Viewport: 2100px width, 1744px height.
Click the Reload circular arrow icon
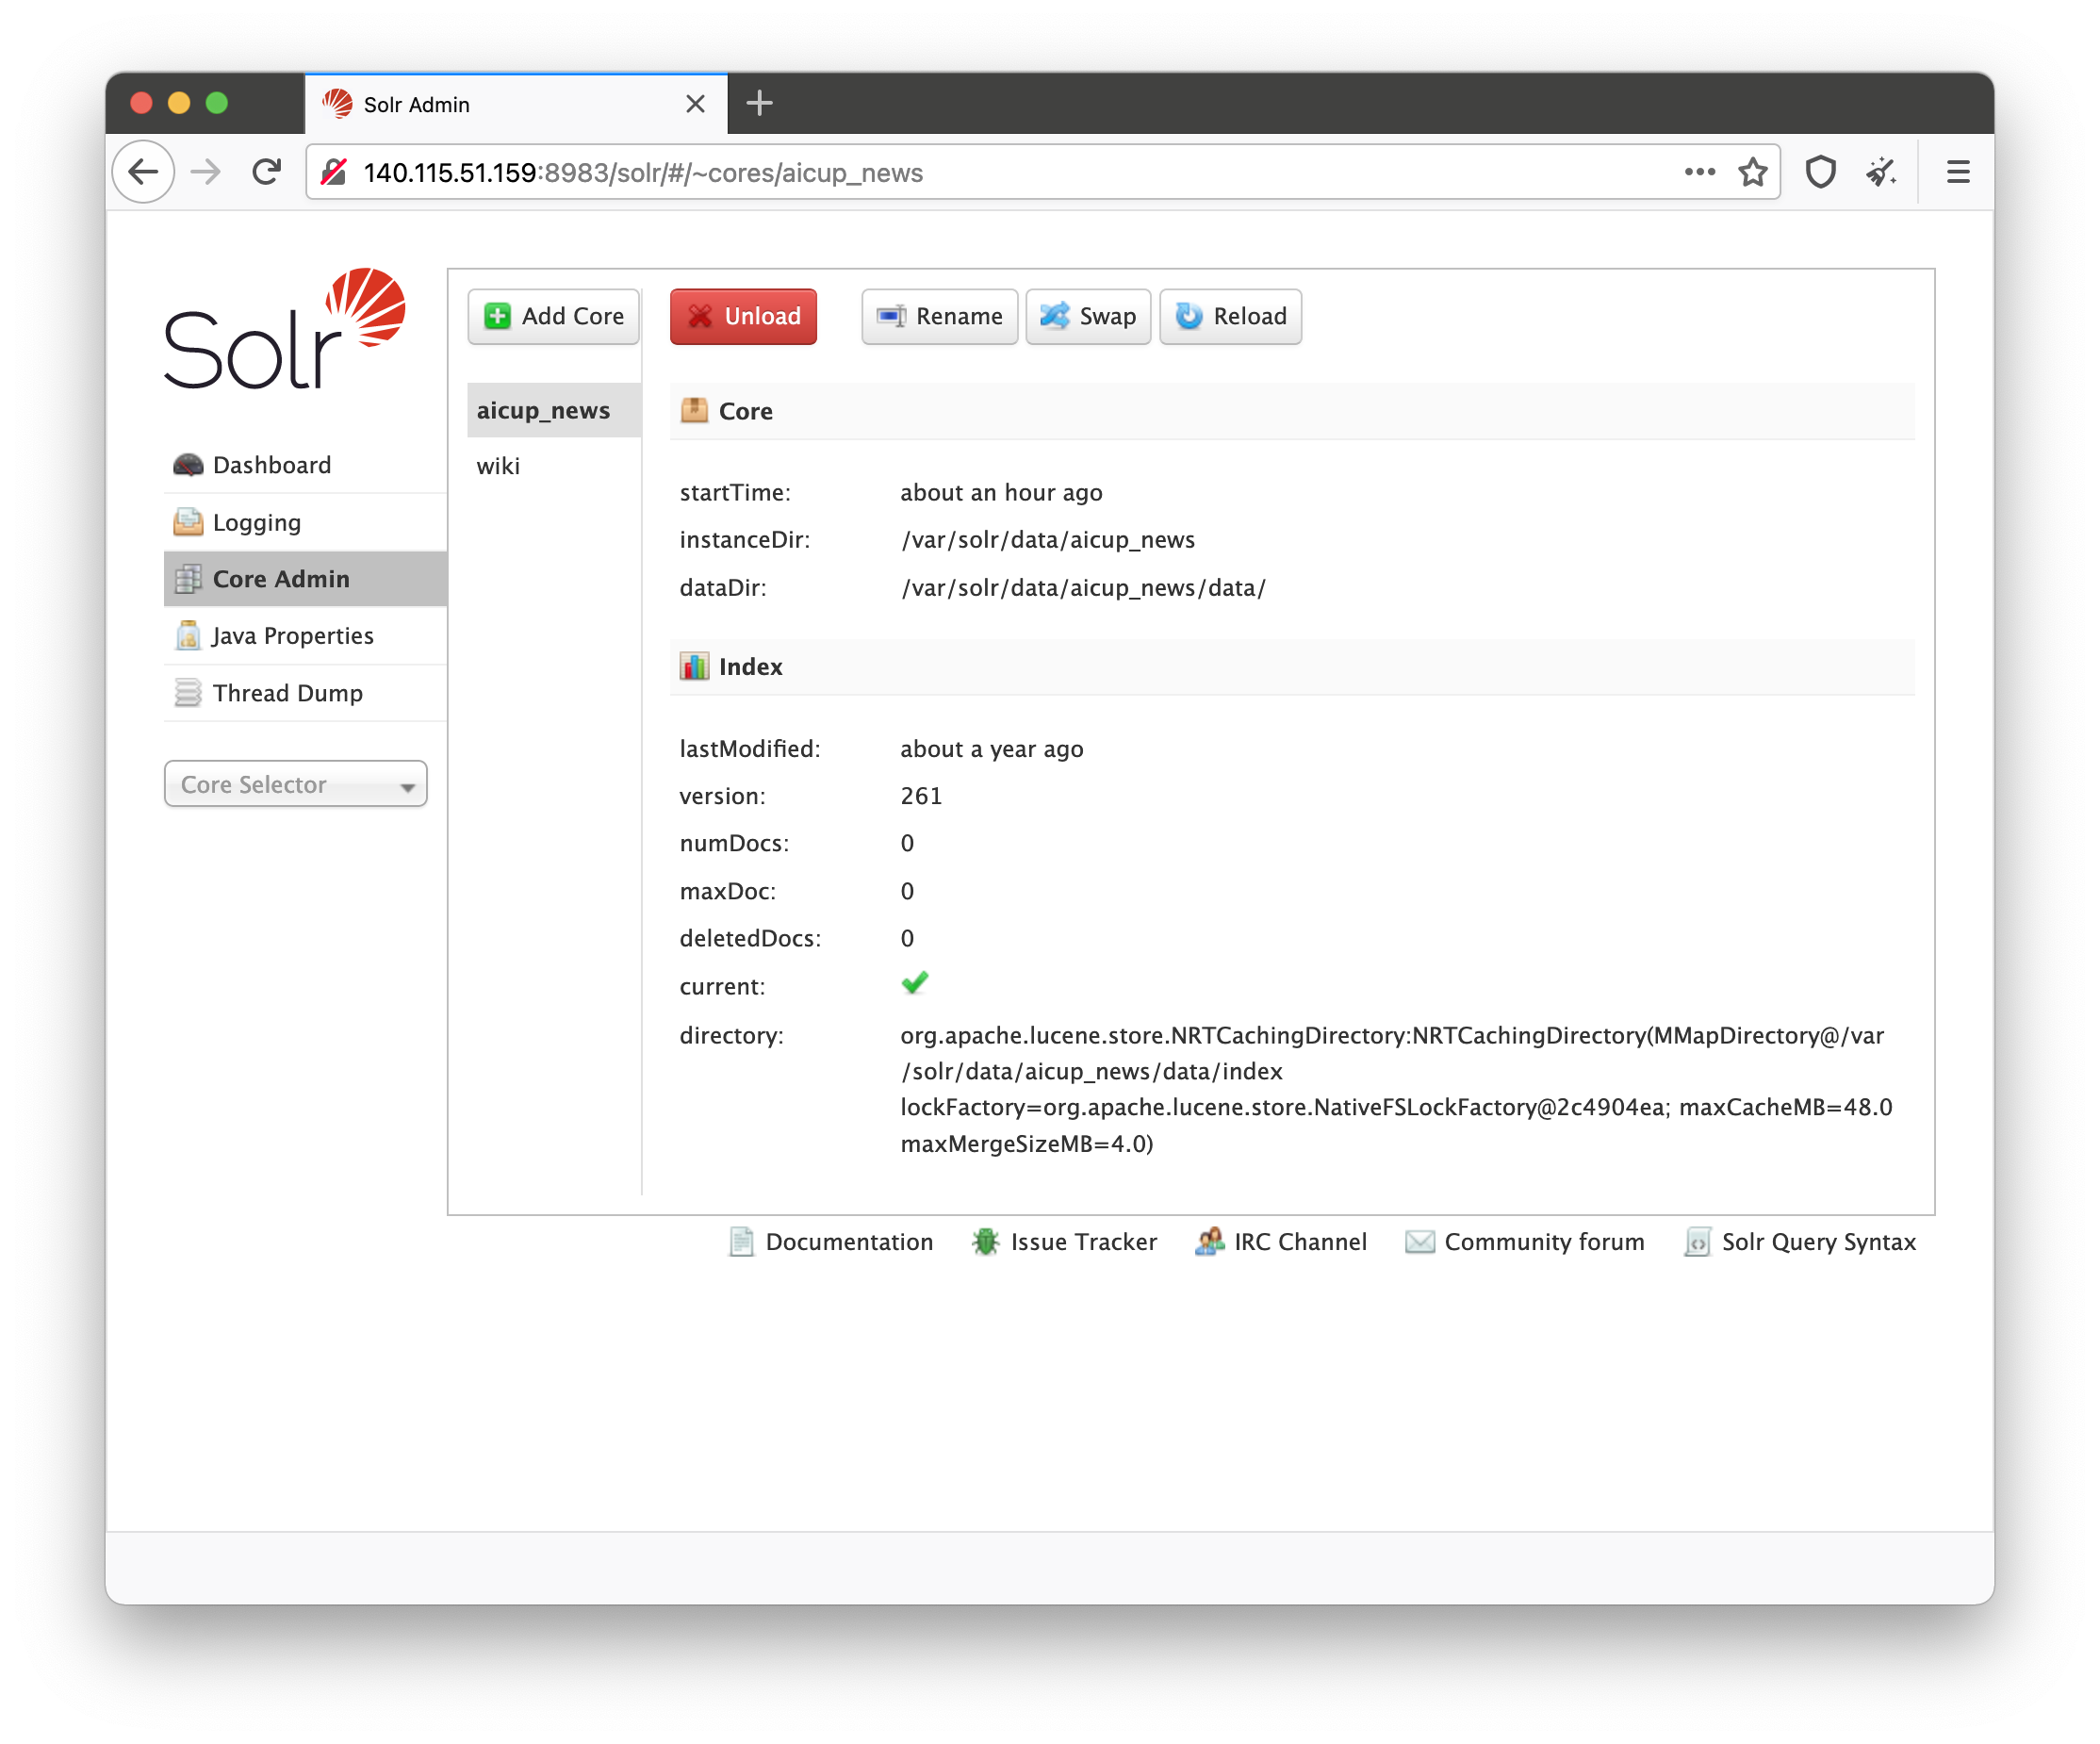pos(1189,316)
